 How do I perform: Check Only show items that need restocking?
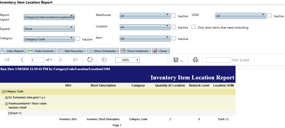pyautogui.click(x=194, y=27)
